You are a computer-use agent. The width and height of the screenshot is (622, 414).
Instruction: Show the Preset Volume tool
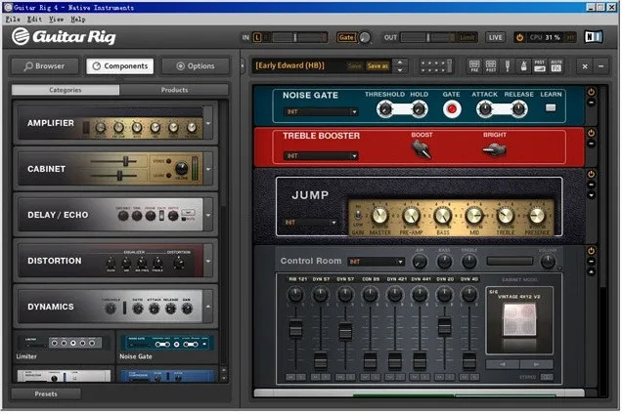click(540, 65)
